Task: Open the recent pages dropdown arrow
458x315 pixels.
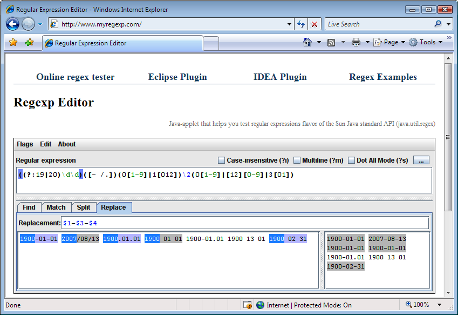Action: point(40,24)
